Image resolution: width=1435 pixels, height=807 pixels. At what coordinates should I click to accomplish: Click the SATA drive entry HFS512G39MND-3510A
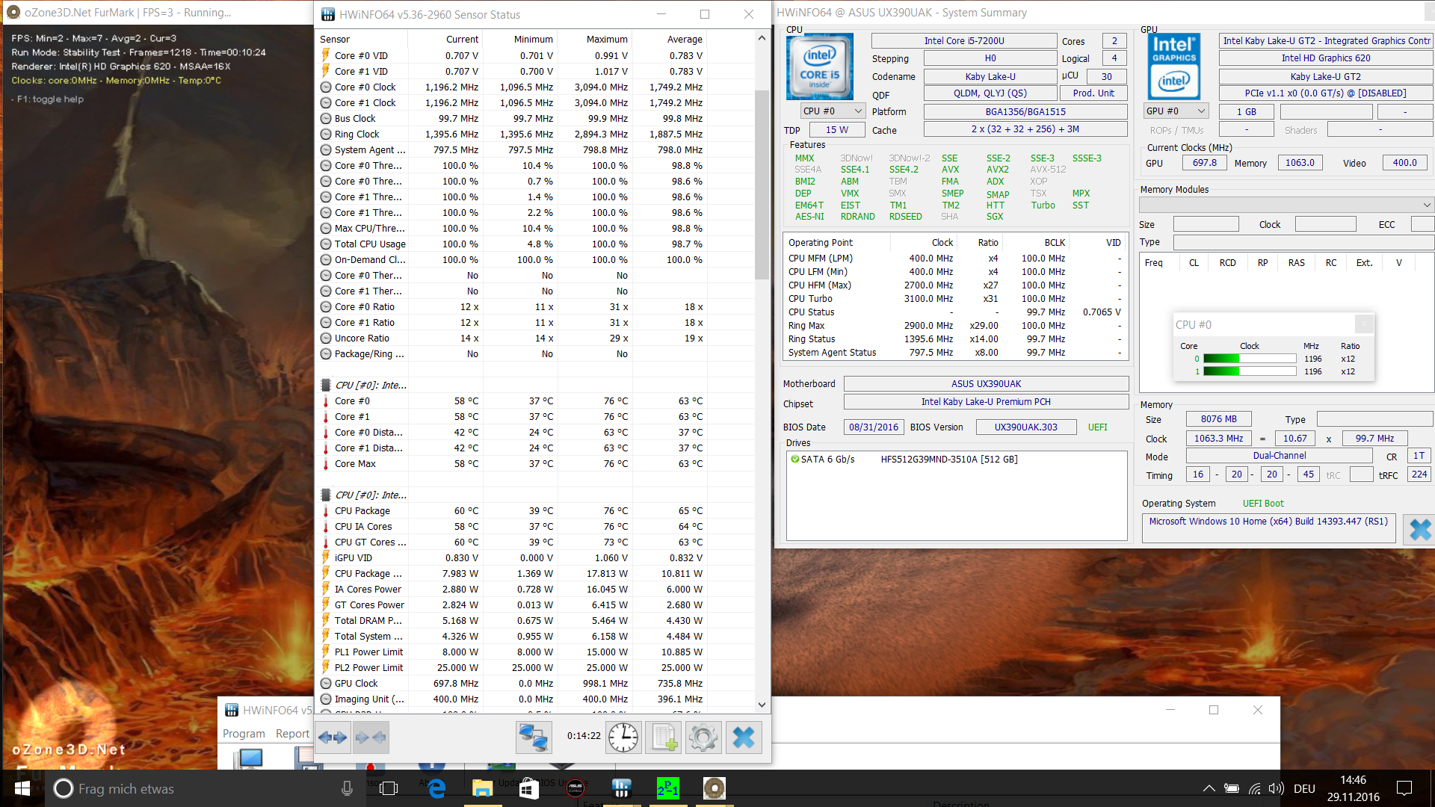(x=949, y=460)
